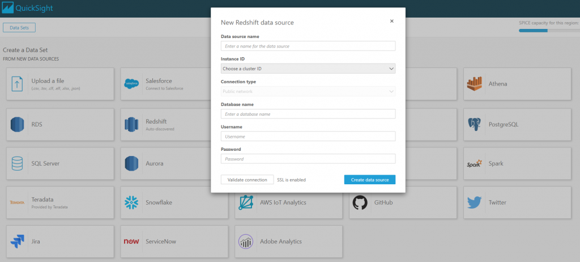This screenshot has height=262, width=580.
Task: Click the Database name input field
Action: 308,114
